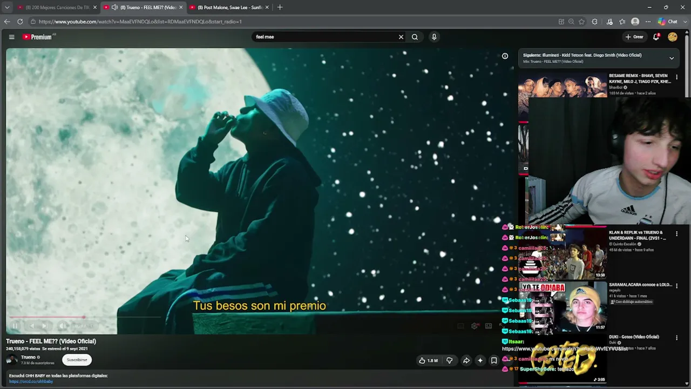Switch to 'Post Malone, Swae Lee' tab
The width and height of the screenshot is (691, 389).
[x=229, y=8]
